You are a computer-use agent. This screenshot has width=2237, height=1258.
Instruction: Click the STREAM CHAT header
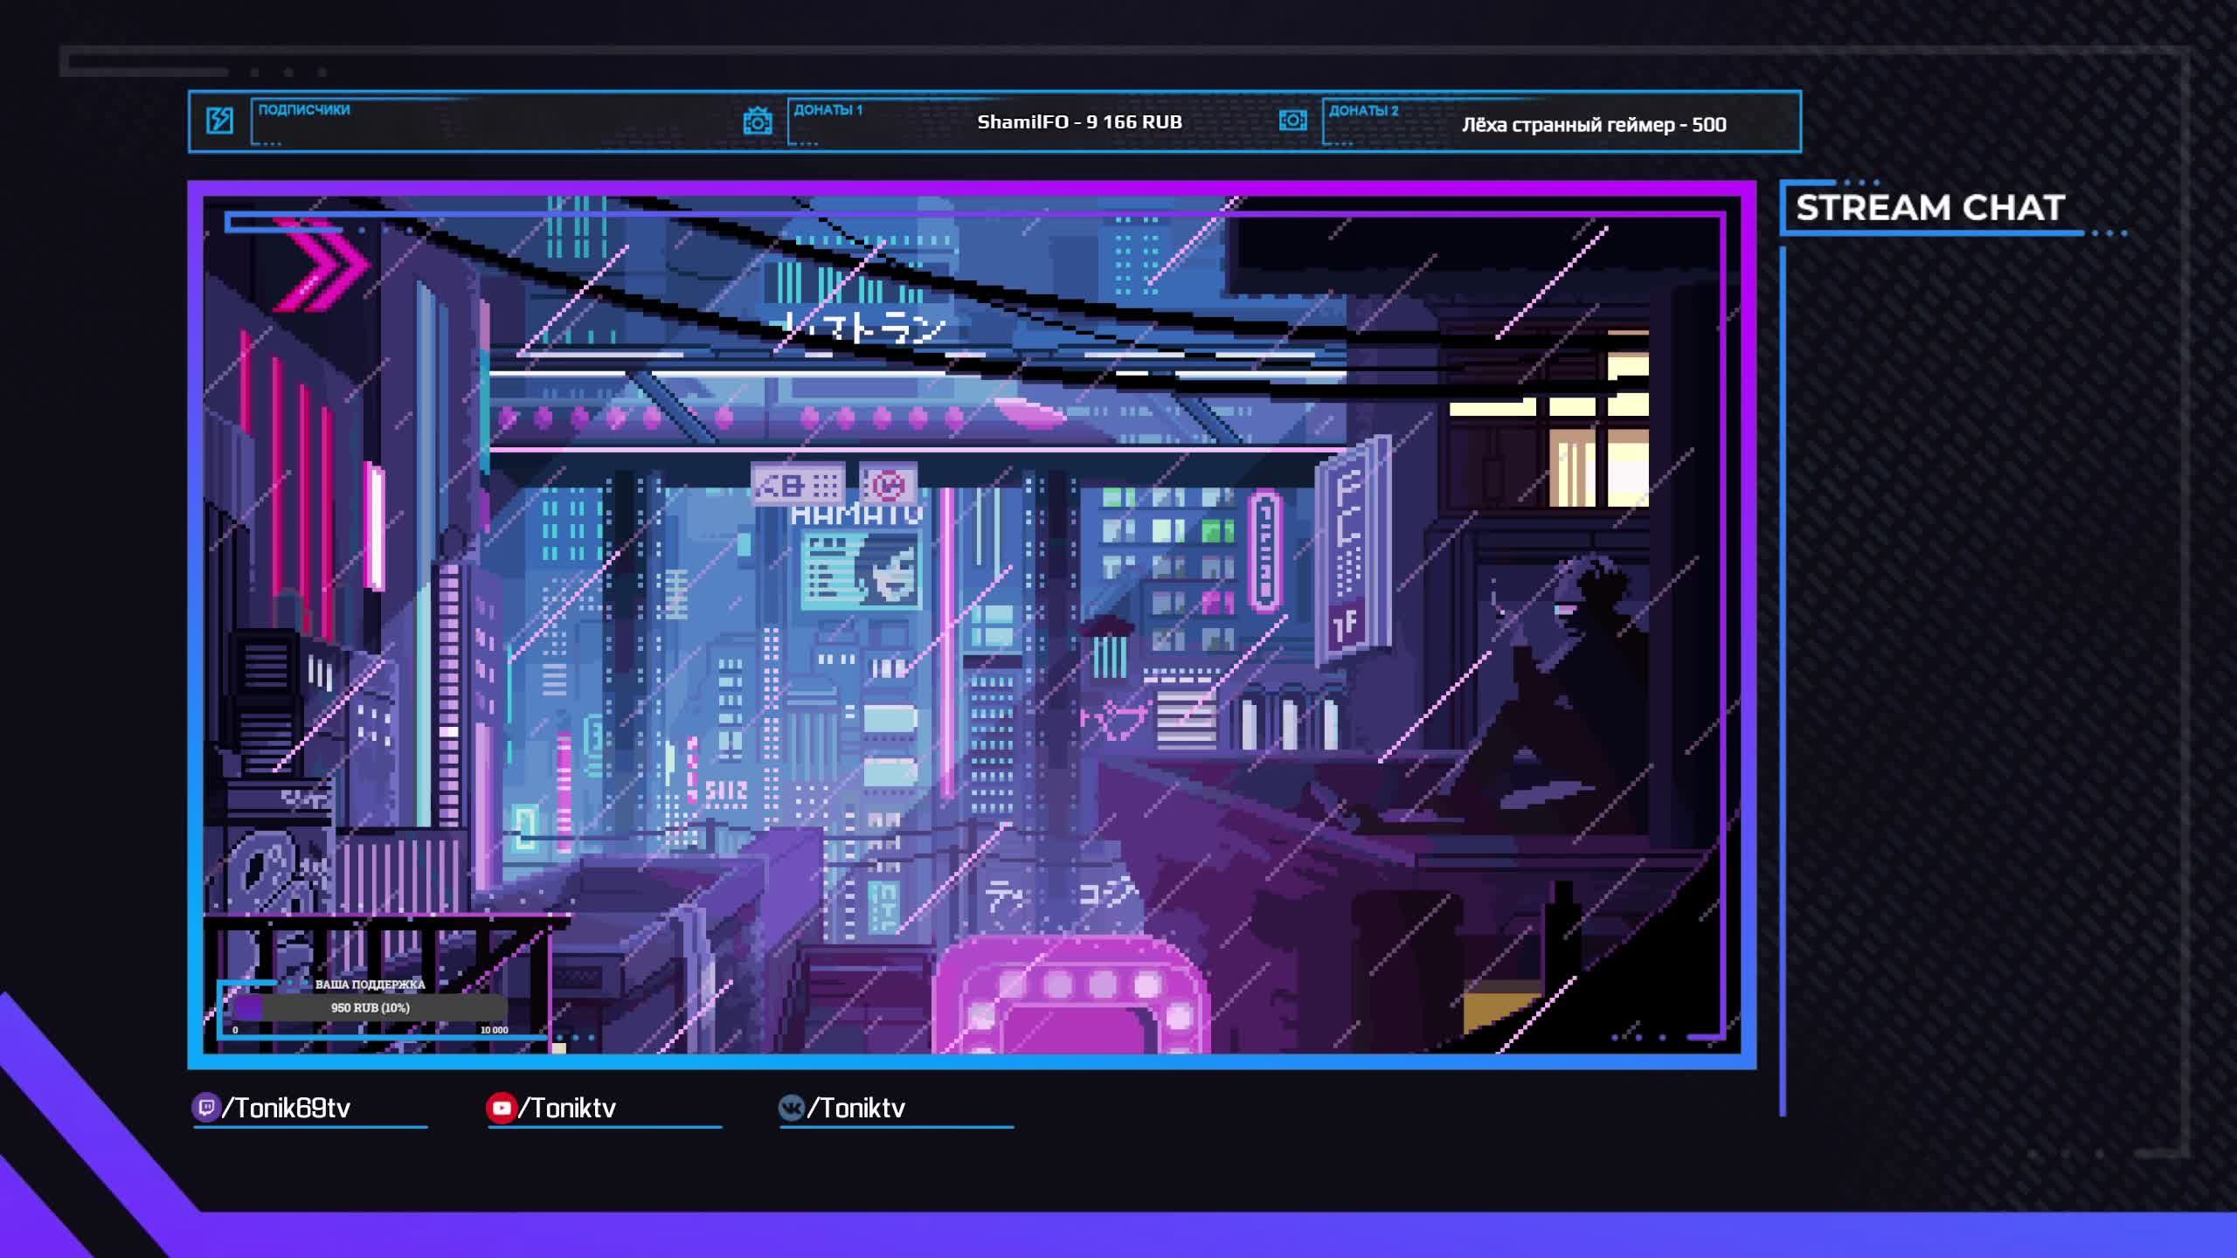(1930, 208)
